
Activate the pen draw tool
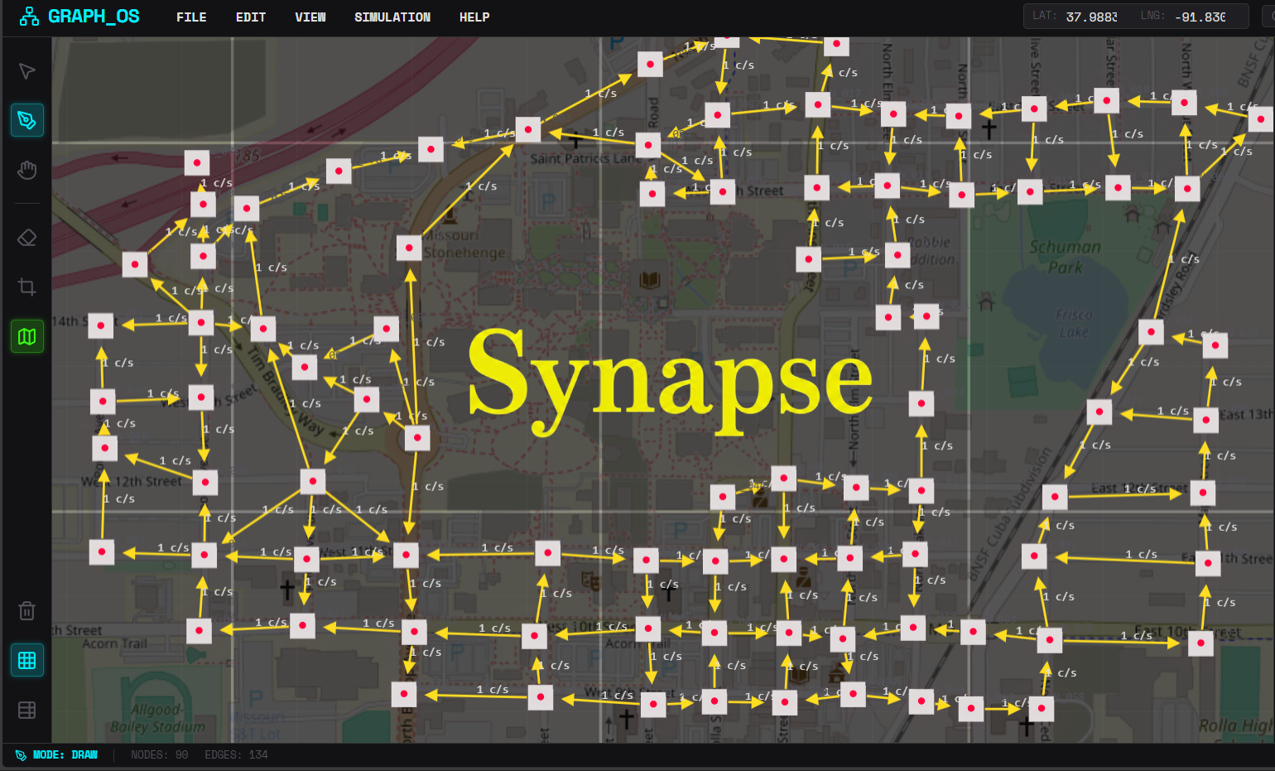26,121
